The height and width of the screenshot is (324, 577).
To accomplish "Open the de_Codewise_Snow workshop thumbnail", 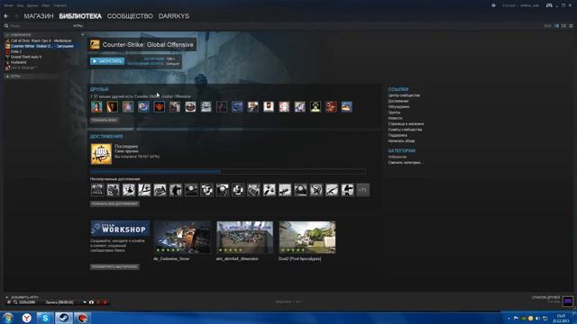I will pyautogui.click(x=182, y=238).
